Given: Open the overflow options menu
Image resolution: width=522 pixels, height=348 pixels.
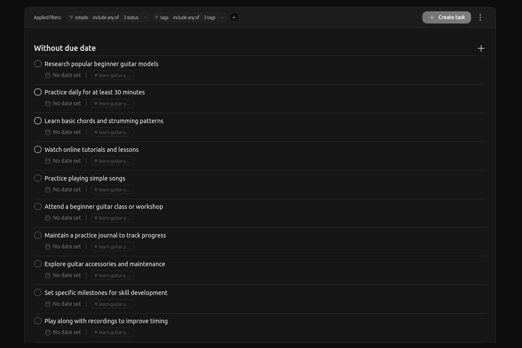Looking at the screenshot, I should point(480,17).
